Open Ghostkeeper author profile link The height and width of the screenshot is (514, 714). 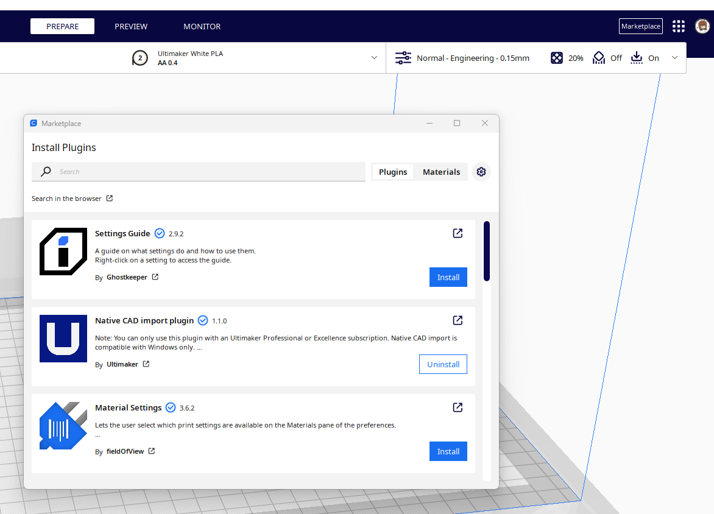(x=133, y=277)
